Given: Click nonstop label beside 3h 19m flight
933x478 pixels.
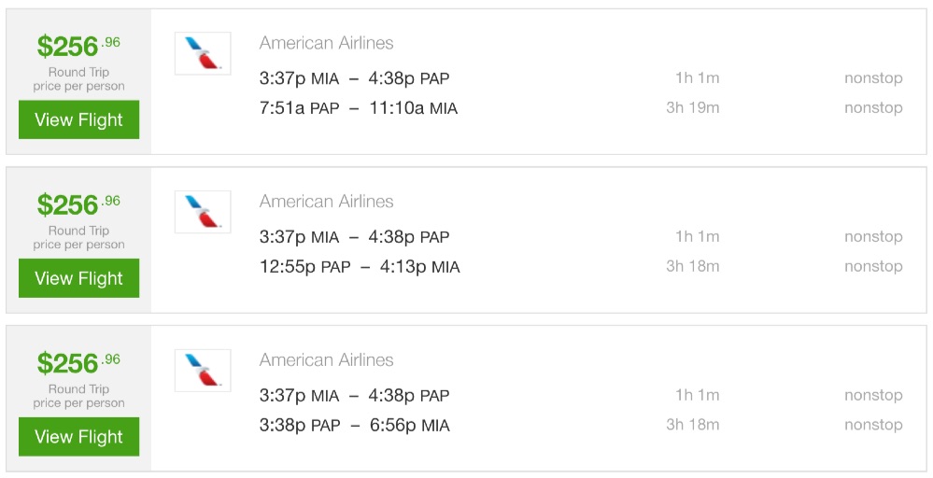Looking at the screenshot, I should 872,108.
